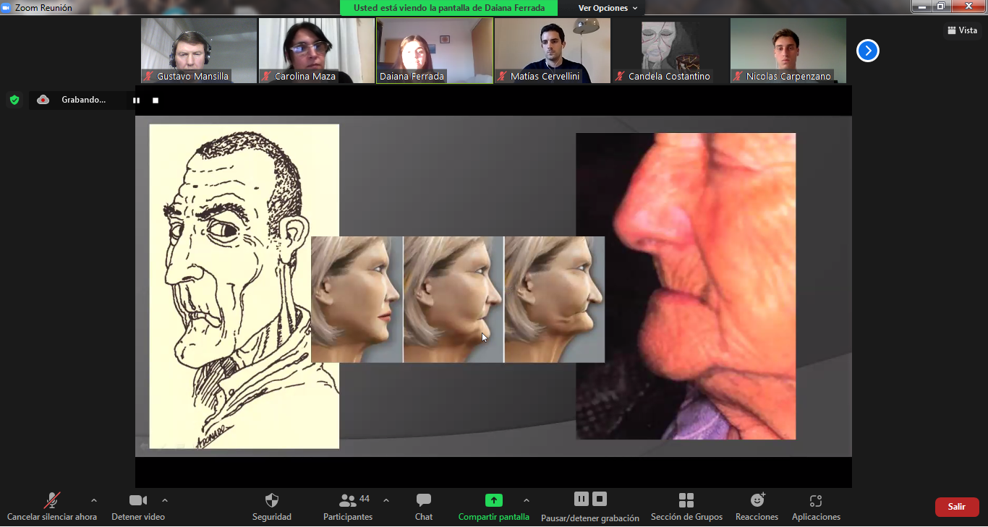The image size is (988, 527).
Task: Expand share options arrow beside Compartir pantalla
Action: (x=526, y=500)
